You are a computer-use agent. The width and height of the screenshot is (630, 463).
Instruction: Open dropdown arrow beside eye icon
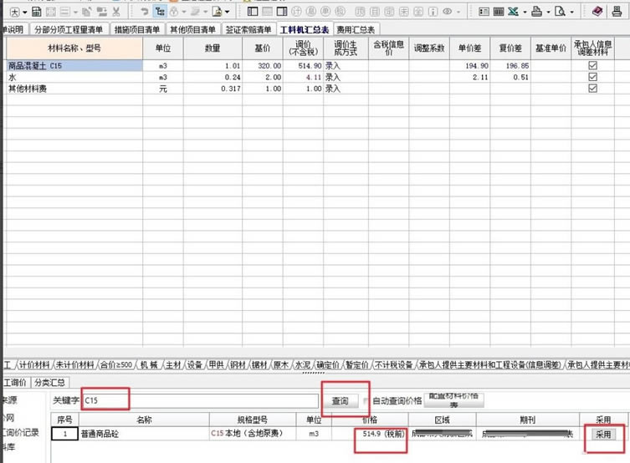(x=458, y=12)
